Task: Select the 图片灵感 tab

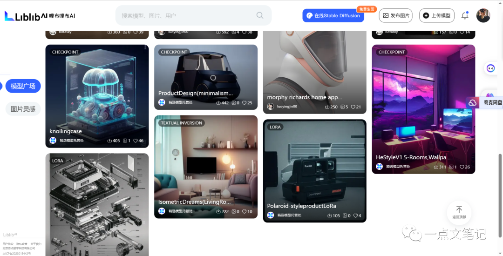Action: pos(23,109)
